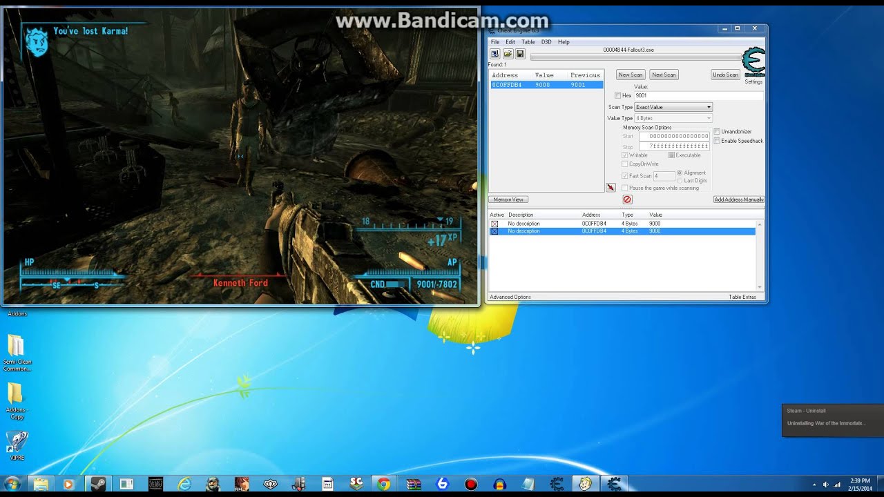Click the New Scan button
Viewport: 884px width, 497px height.
click(x=631, y=75)
